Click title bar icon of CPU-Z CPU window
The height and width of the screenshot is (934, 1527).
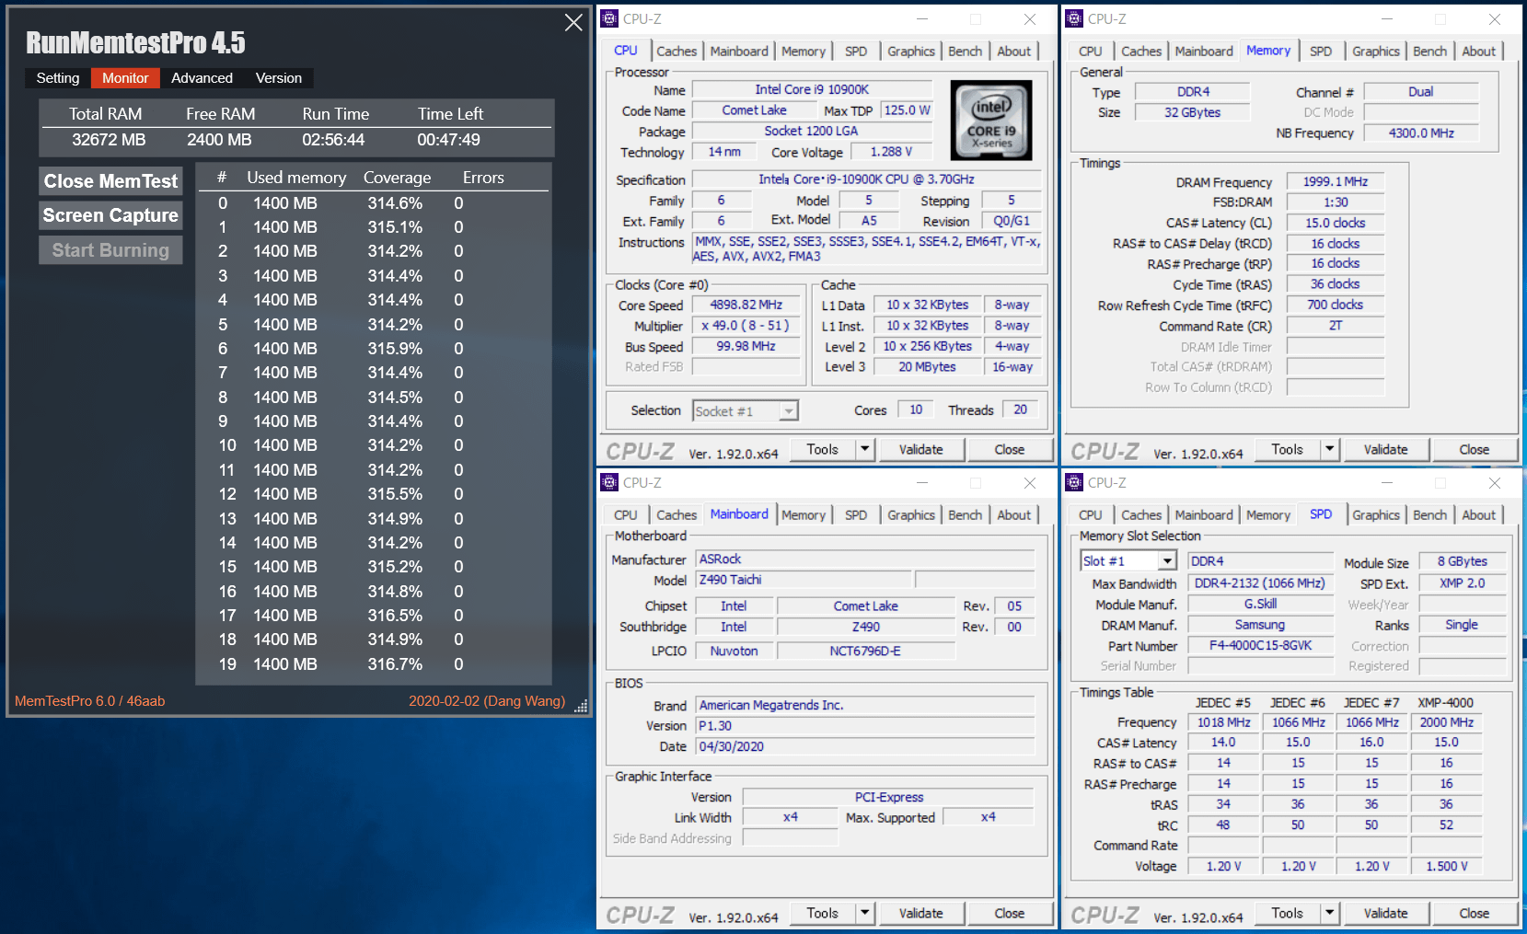coord(609,19)
